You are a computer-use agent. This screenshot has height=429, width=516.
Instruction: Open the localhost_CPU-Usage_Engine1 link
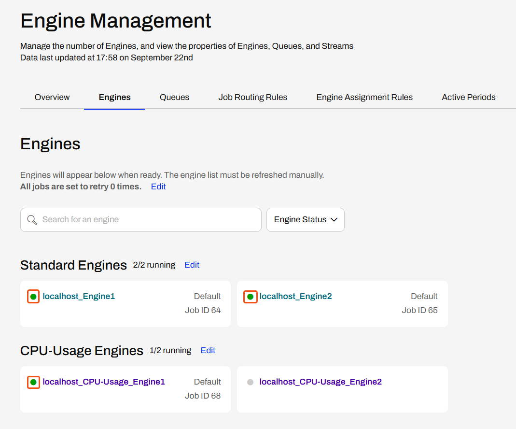[104, 382]
